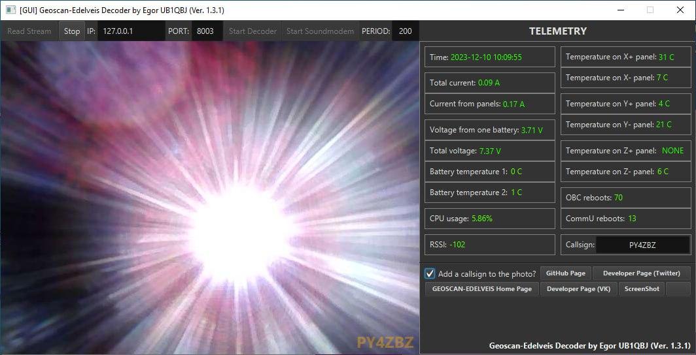Image resolution: width=696 pixels, height=355 pixels.
Task: Focus the Callsign field PY4ZBZ
Action: coord(642,245)
